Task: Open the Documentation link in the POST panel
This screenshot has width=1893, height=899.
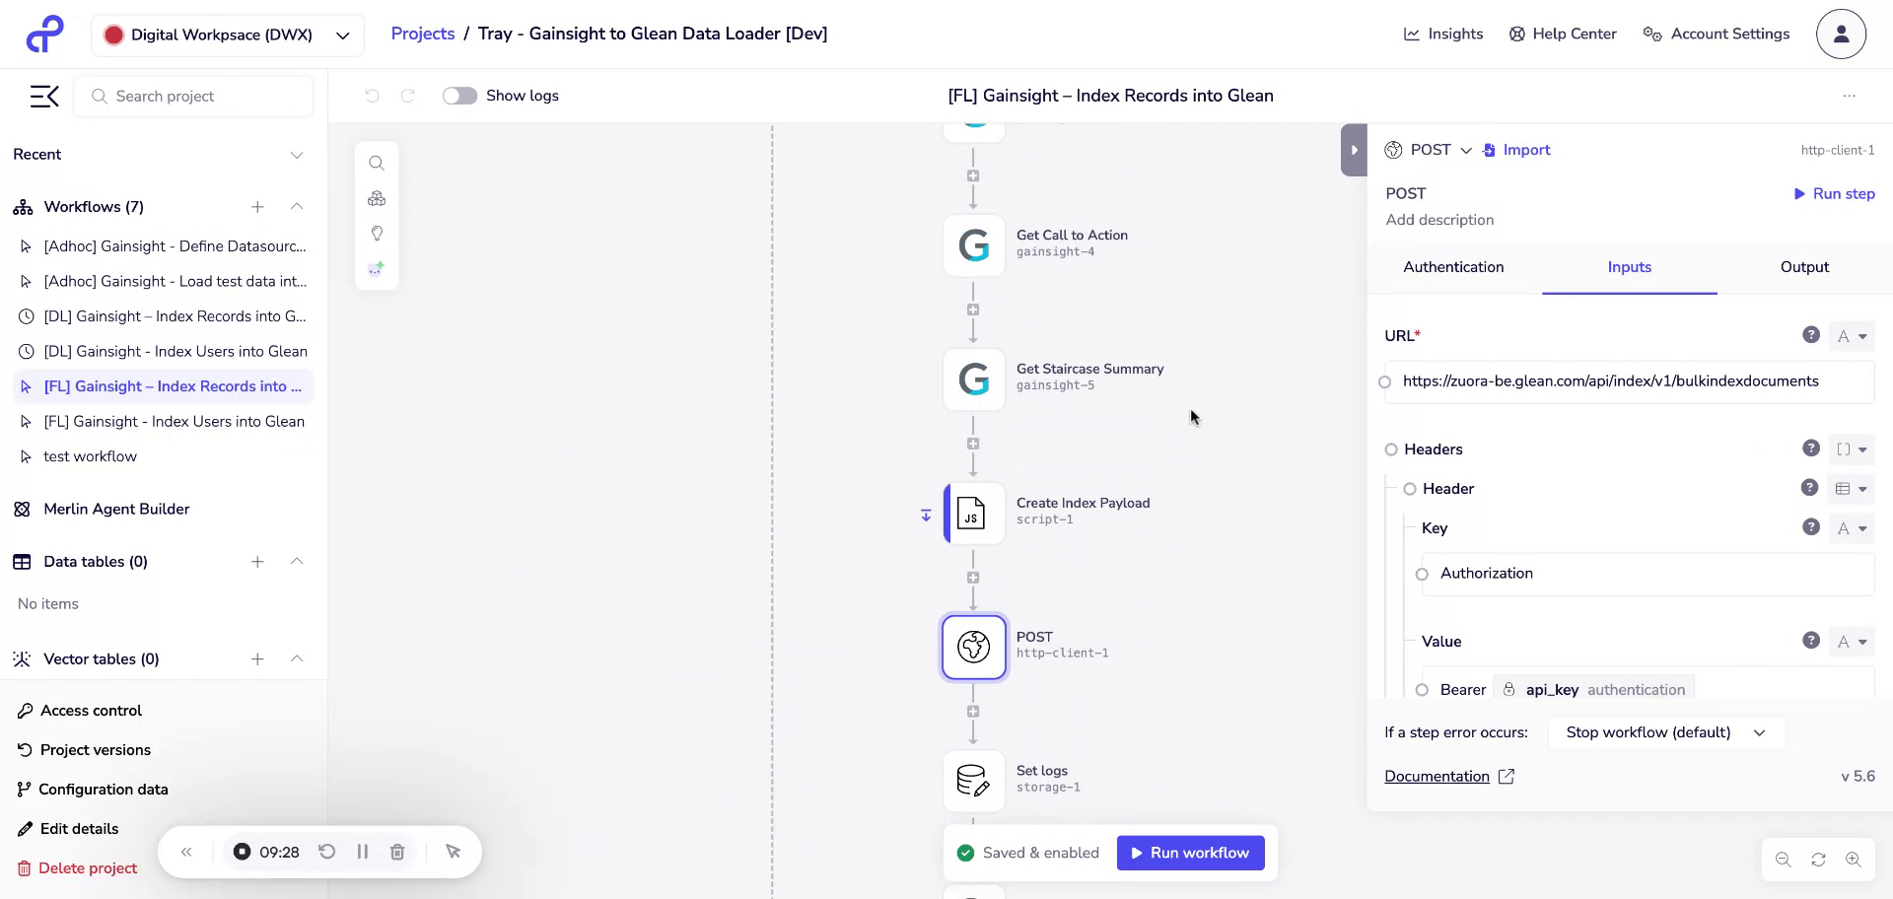Action: click(x=1437, y=776)
